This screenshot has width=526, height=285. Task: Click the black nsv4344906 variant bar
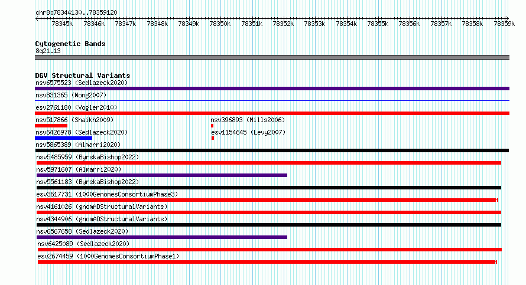click(269, 225)
